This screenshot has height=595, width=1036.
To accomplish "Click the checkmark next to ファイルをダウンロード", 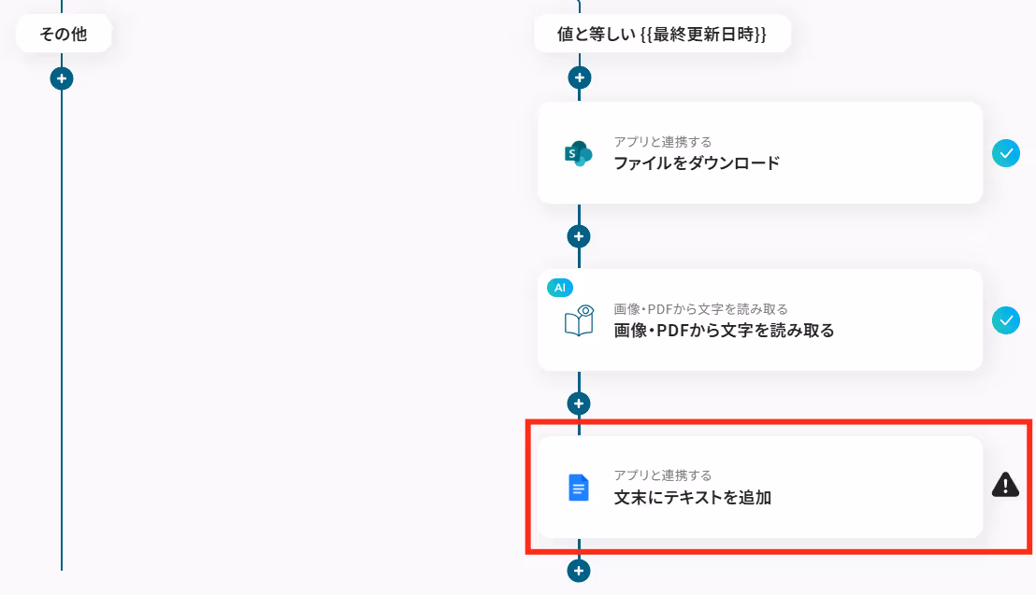I will tap(1005, 153).
